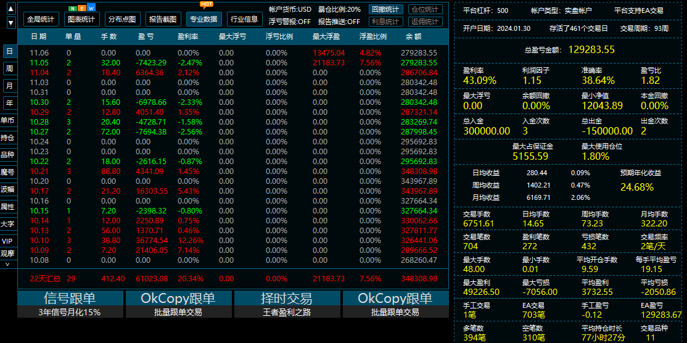This screenshot has height=343, width=687.
Task: Open the VIP sidebar item
Action: point(7,241)
